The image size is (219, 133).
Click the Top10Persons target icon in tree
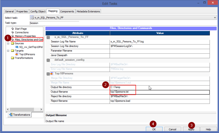(x=17, y=54)
